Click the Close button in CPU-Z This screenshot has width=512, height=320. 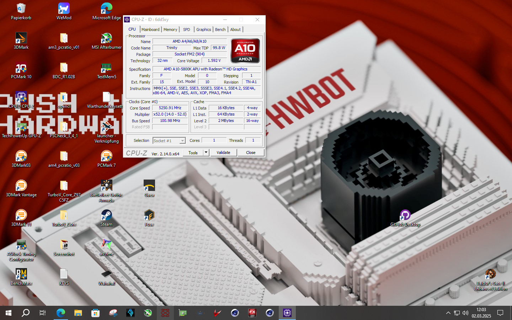[x=251, y=153]
